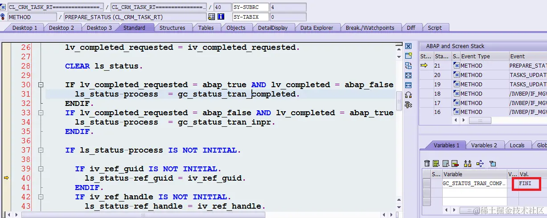The height and width of the screenshot is (218, 547).
Task: Click code line 28 CLEAR ls_status
Action: [x=104, y=66]
